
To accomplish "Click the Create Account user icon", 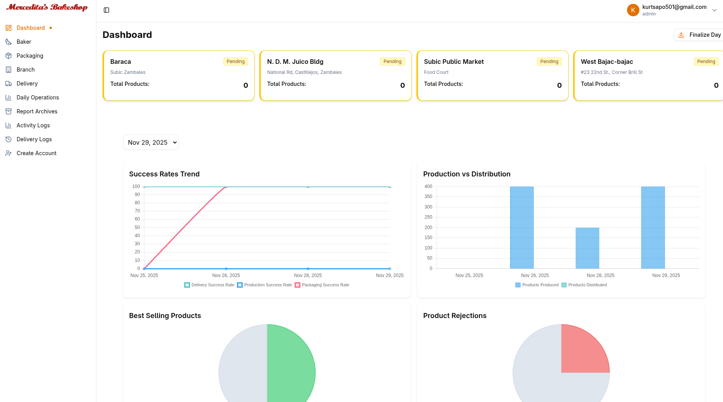I will pyautogui.click(x=9, y=153).
